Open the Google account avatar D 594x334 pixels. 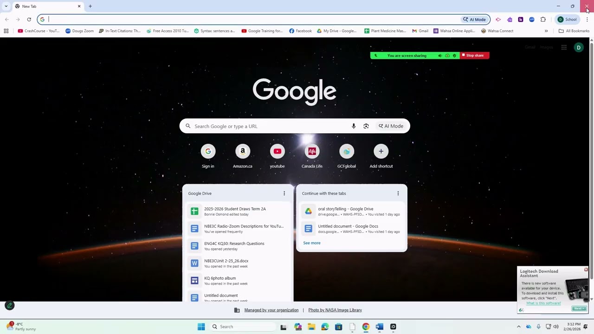click(x=578, y=47)
